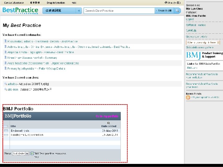Screen dimensions: 223x167
Task: Open the Clinical Evidence menu
Action: [14, 3]
